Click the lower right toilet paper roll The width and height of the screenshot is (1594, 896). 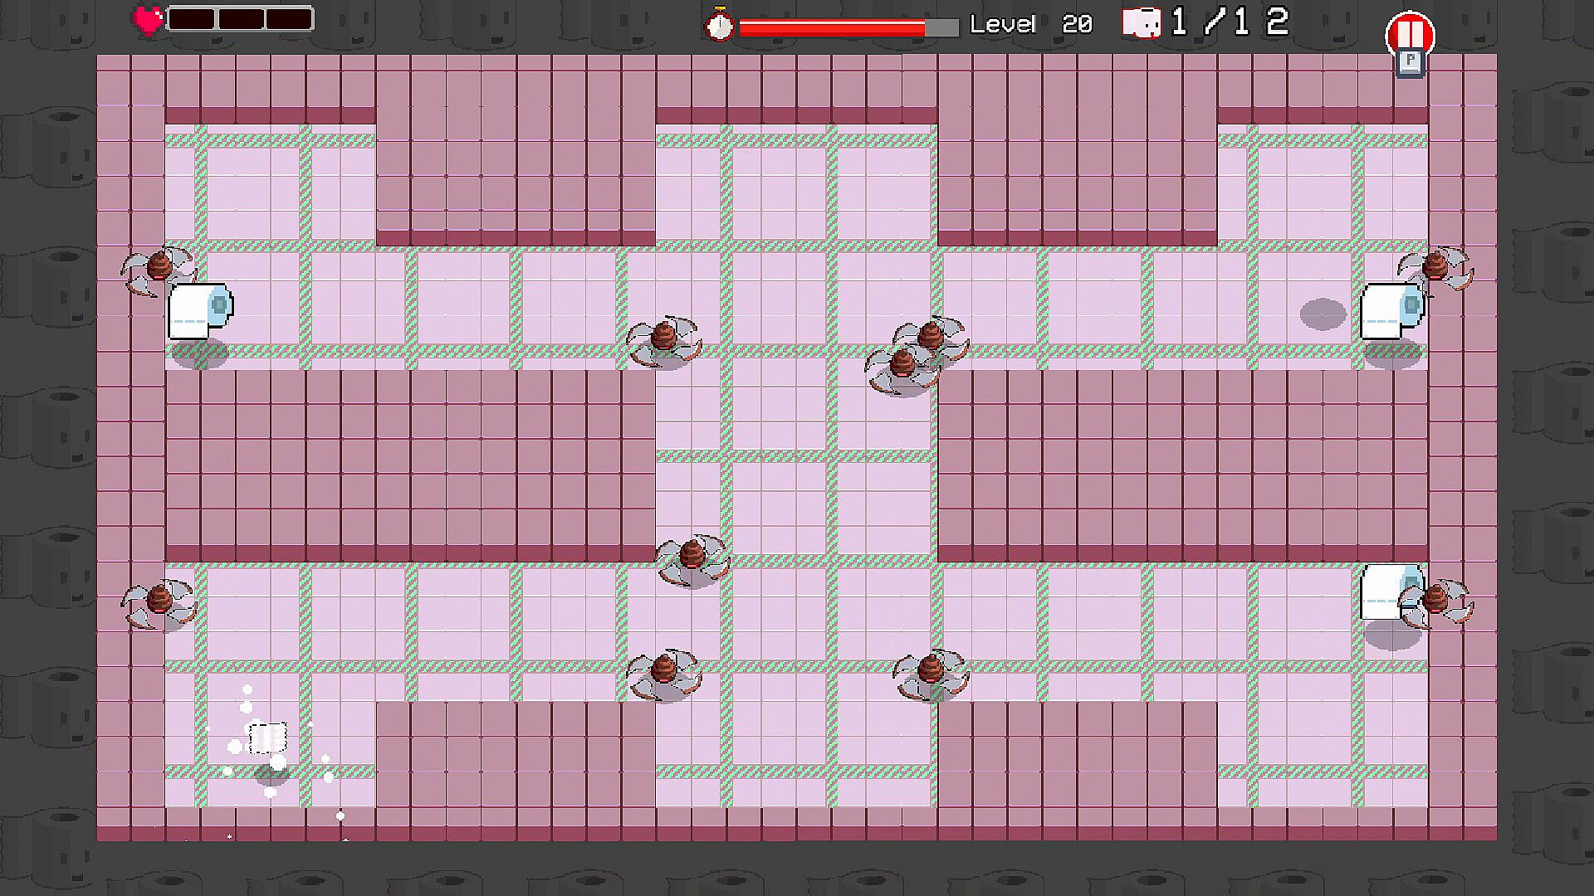click(1381, 592)
